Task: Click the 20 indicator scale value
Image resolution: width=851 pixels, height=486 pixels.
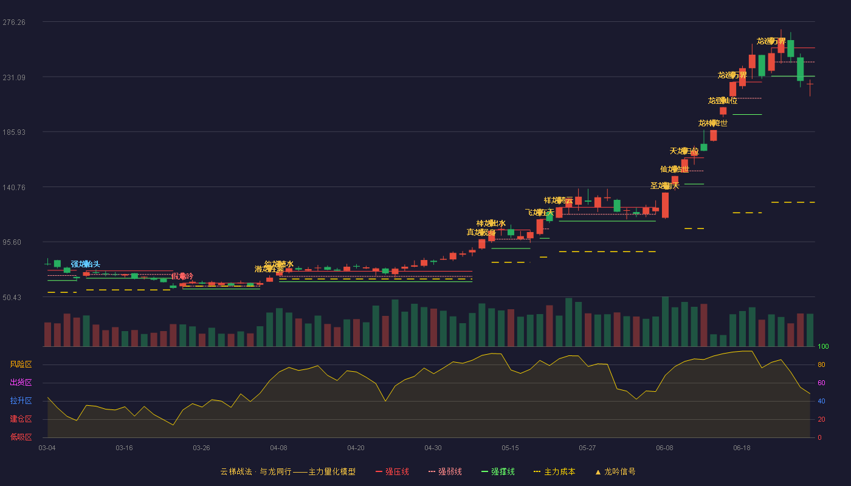Action: tap(821, 419)
